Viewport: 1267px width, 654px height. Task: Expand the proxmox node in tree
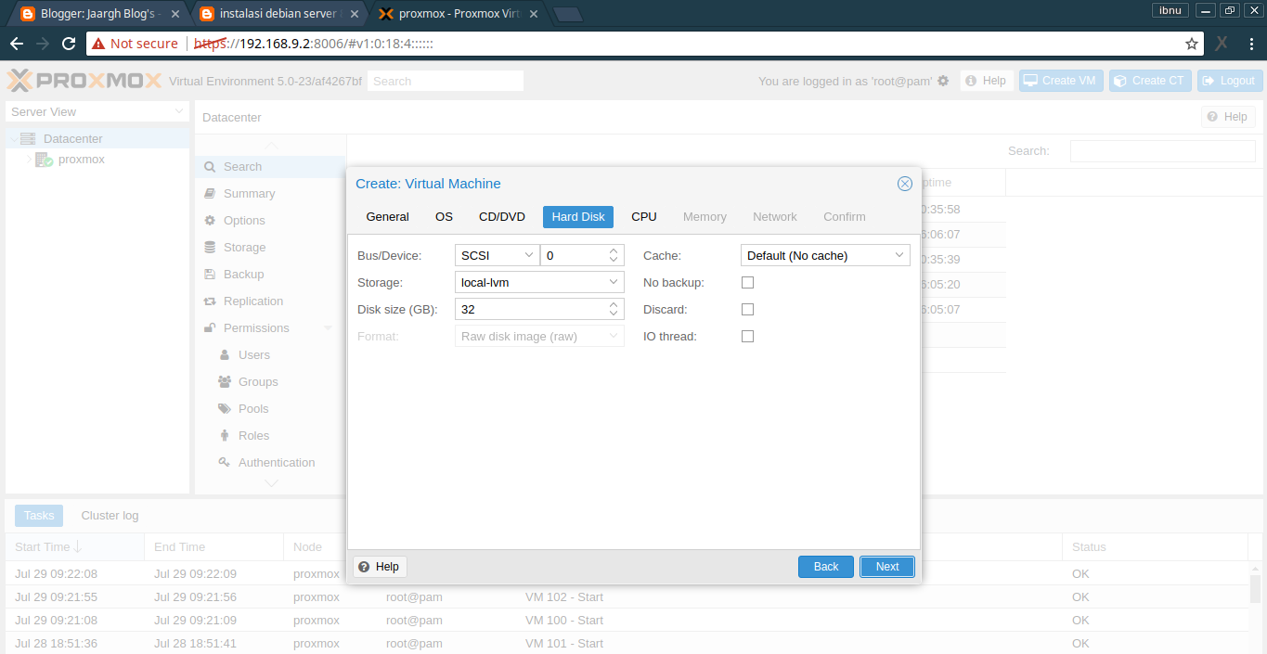(28, 160)
